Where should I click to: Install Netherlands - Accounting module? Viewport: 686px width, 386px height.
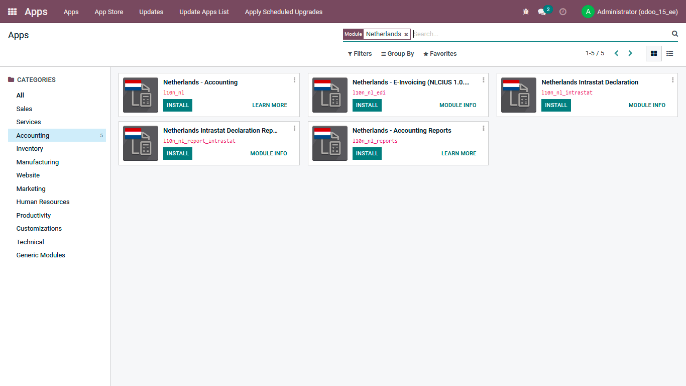(x=178, y=105)
